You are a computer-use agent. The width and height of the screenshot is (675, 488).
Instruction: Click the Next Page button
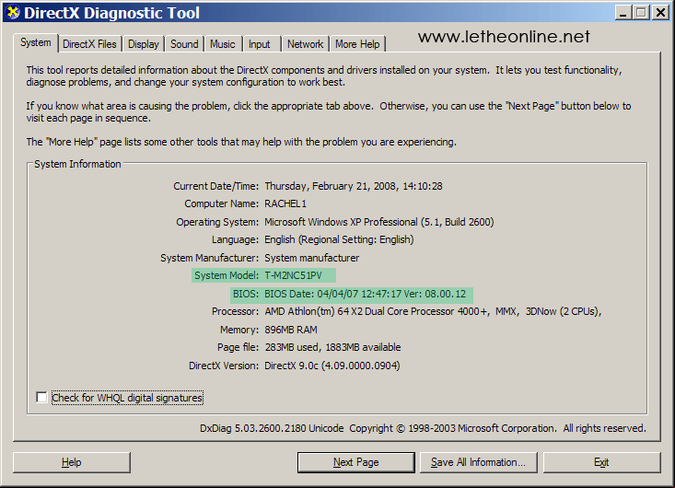[x=356, y=462]
